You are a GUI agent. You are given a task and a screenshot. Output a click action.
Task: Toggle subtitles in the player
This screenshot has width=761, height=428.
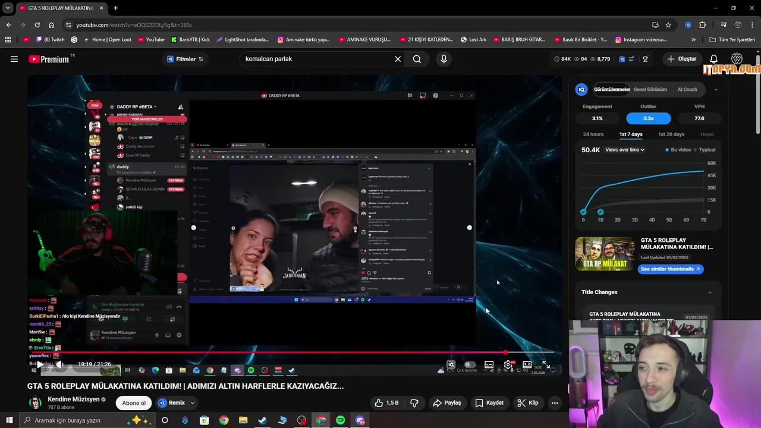[x=489, y=364]
